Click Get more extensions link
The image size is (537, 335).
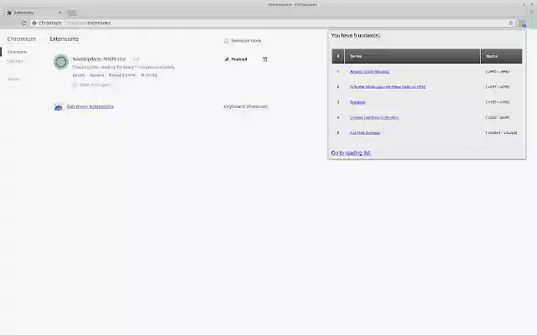point(90,106)
